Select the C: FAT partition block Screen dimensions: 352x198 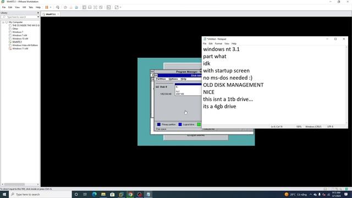click(188, 89)
